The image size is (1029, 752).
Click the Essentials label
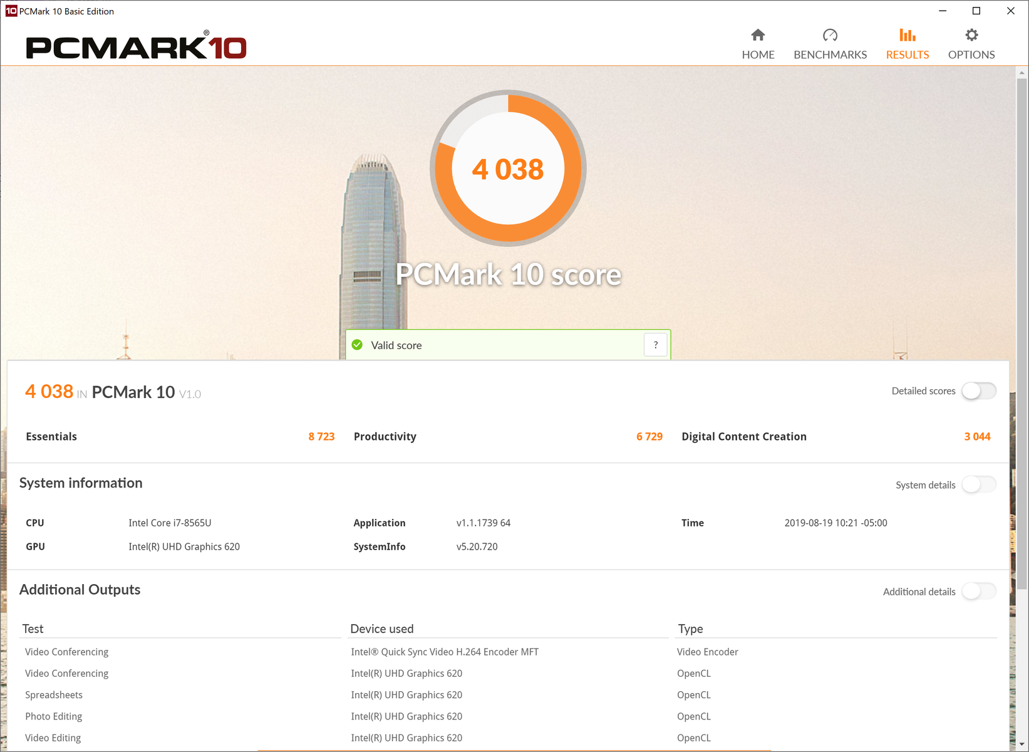[51, 437]
